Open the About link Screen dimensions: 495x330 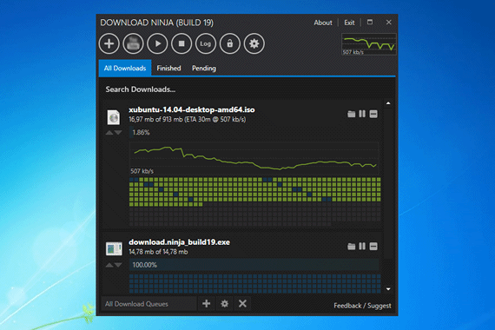click(323, 23)
